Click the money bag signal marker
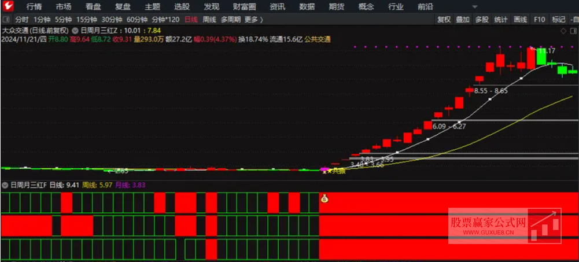579x262 pixels. point(324,198)
